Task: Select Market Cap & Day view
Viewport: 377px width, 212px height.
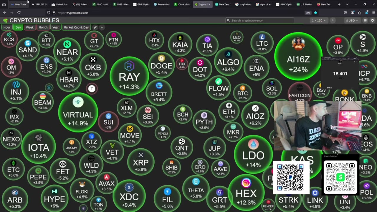Action: [76, 27]
